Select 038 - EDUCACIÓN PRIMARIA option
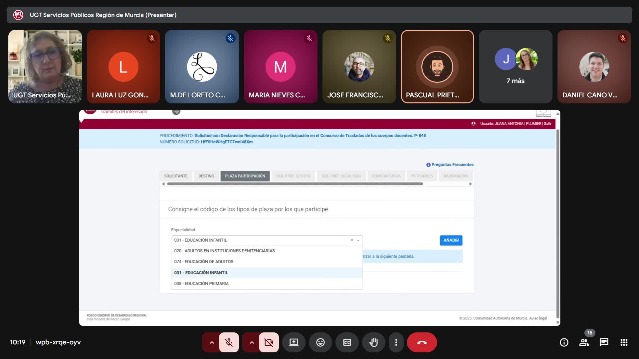 [x=201, y=284]
